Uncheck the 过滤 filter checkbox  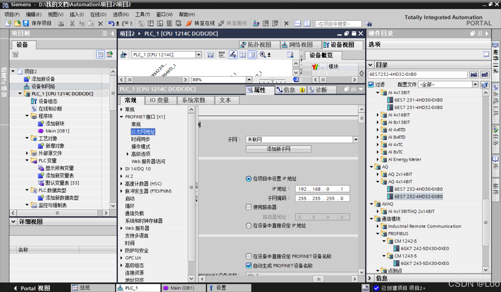(x=371, y=84)
